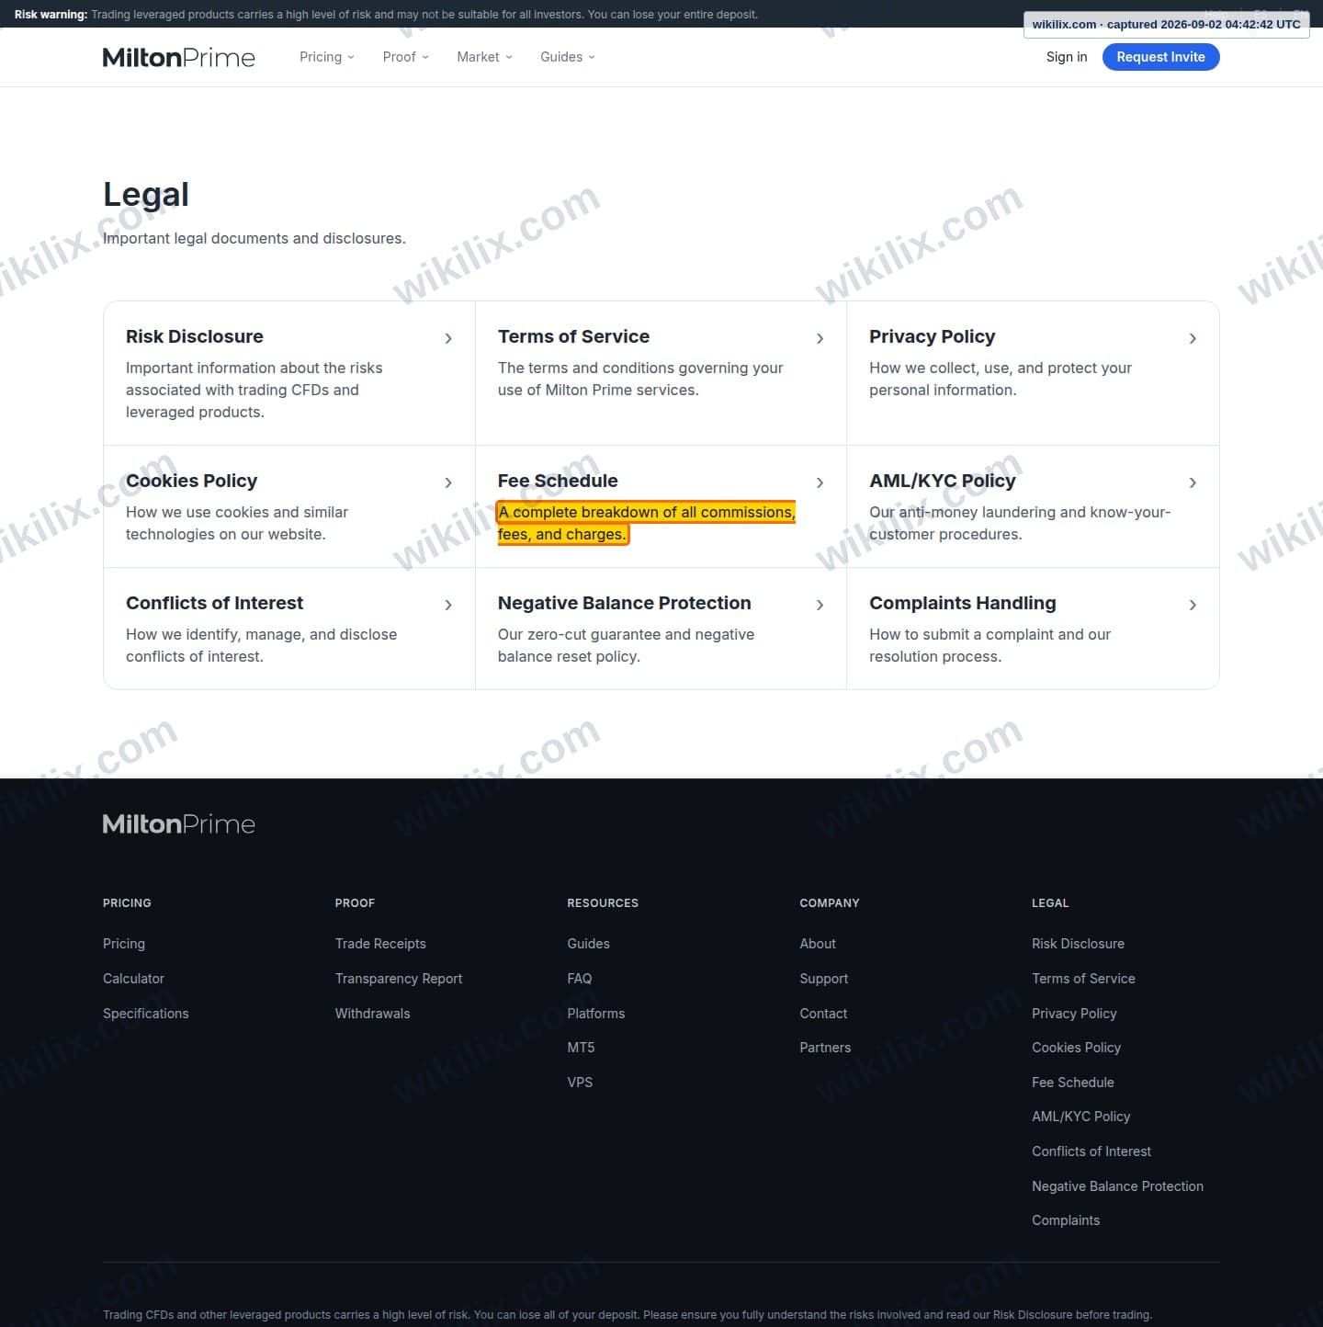Open the Privacy Policy card title
The height and width of the screenshot is (1327, 1323).
pos(933,336)
